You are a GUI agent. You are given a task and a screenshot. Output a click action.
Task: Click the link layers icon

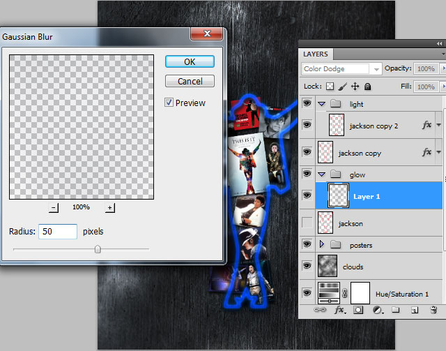pos(320,309)
